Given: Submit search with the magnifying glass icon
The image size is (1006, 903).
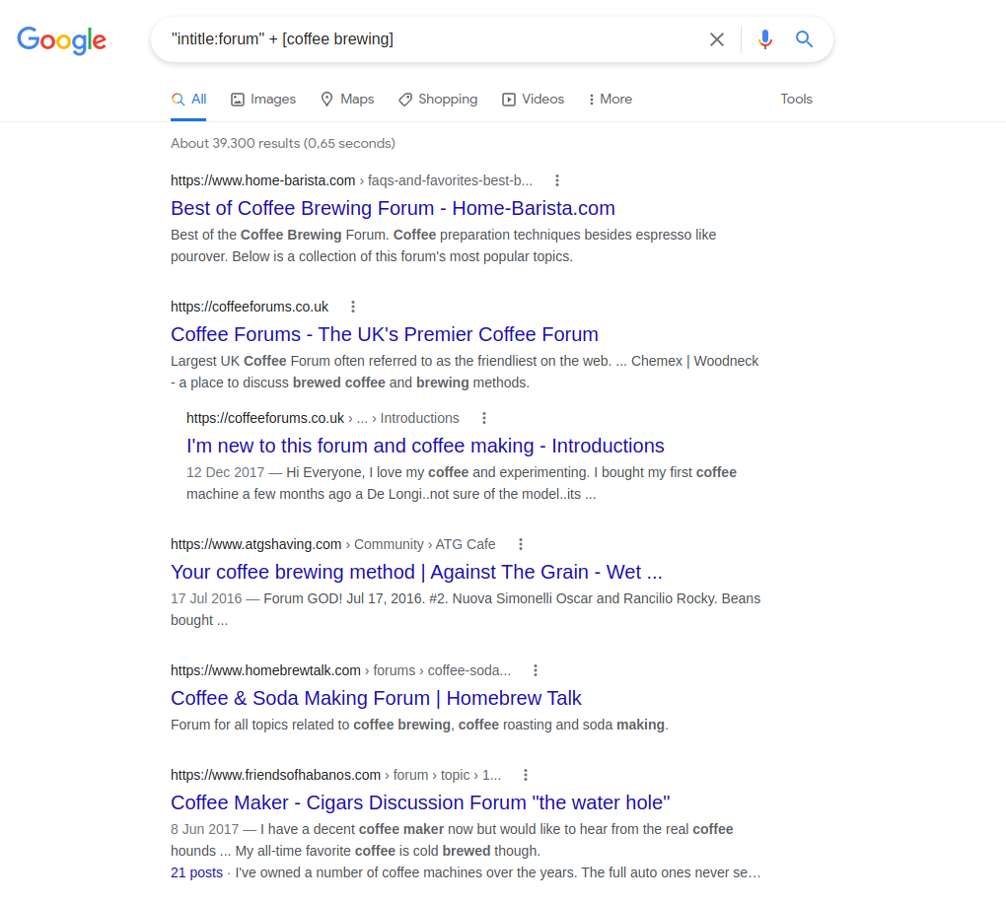Looking at the screenshot, I should pyautogui.click(x=804, y=39).
